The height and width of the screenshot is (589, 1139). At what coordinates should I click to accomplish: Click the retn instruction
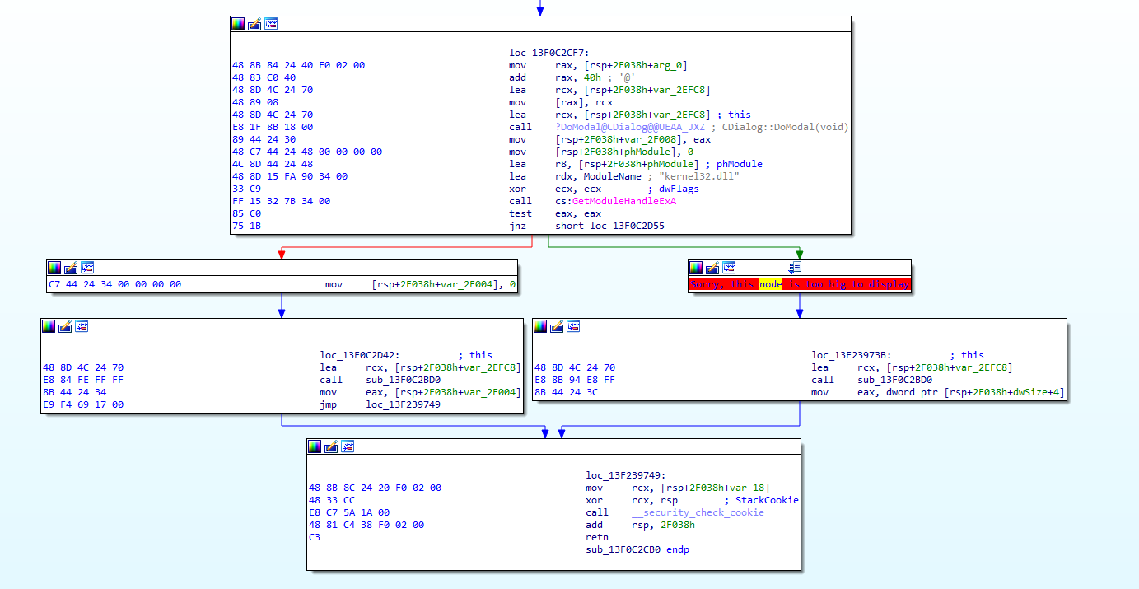click(598, 537)
